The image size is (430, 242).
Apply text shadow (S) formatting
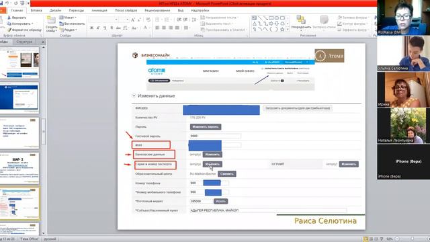point(112,28)
